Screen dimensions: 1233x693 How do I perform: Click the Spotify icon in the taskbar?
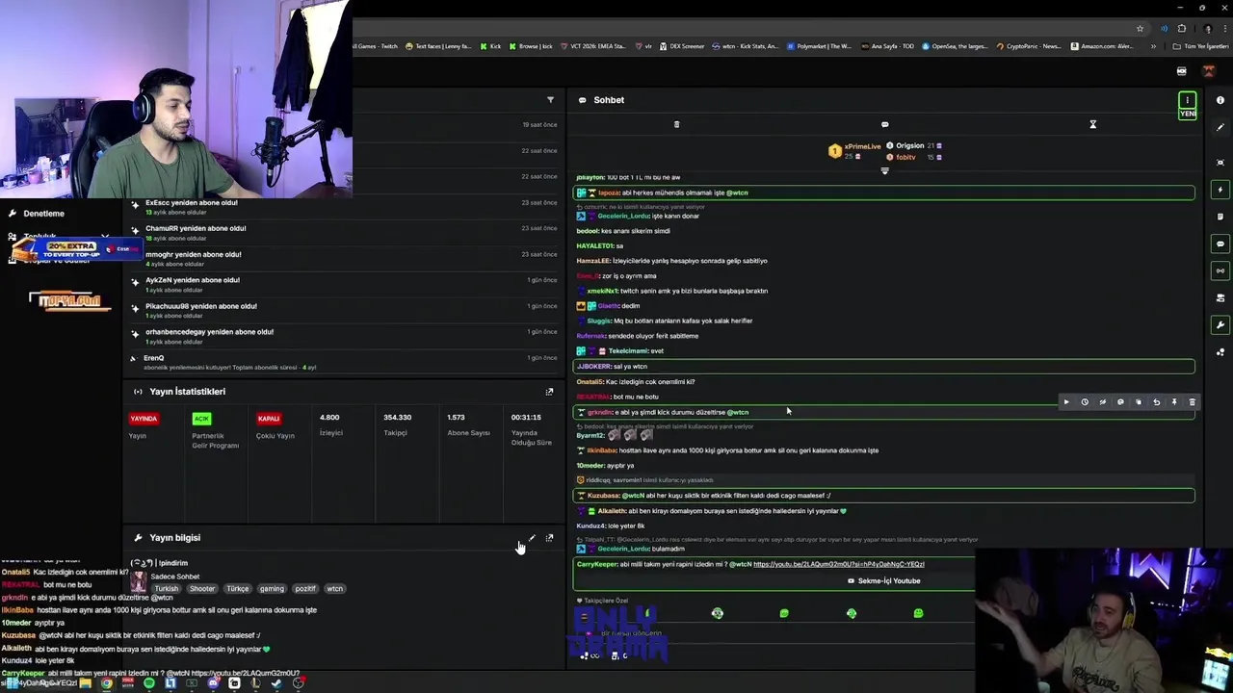(149, 683)
